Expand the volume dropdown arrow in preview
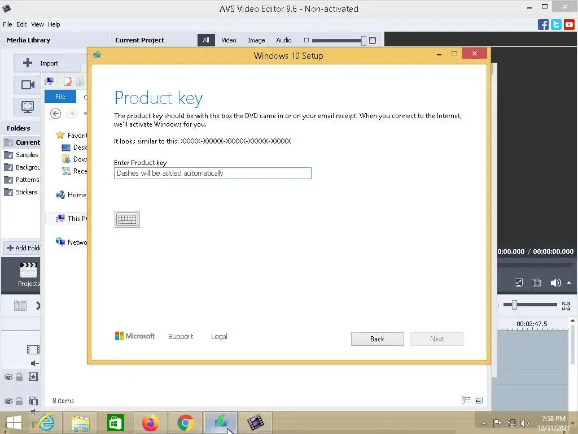 [569, 283]
